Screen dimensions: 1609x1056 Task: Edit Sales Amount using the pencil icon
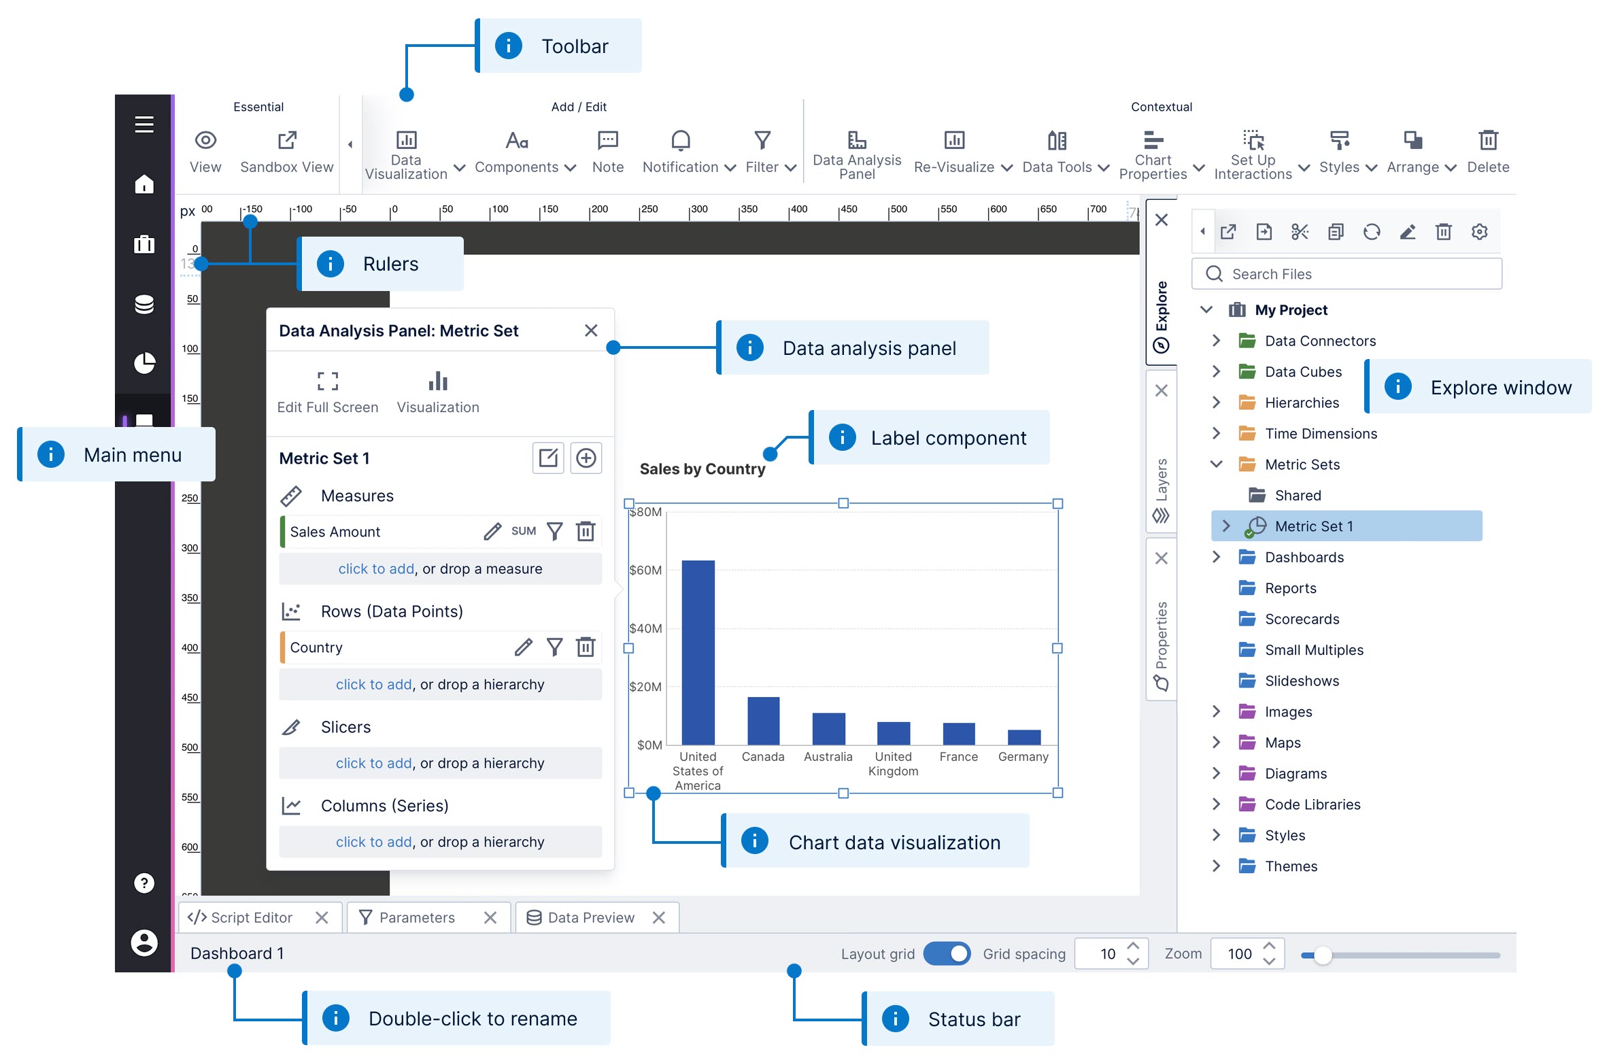click(492, 531)
